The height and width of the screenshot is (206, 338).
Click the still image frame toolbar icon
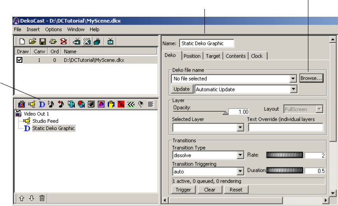pyautogui.click(x=91, y=104)
